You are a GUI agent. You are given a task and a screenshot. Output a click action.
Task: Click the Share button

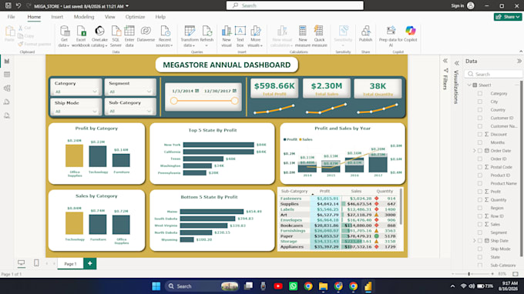point(508,17)
